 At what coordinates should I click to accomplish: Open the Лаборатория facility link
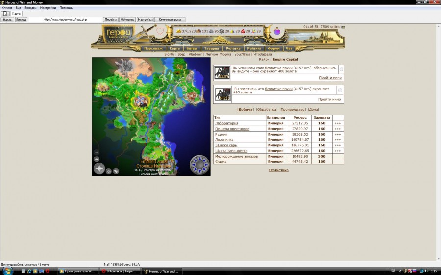(227, 123)
